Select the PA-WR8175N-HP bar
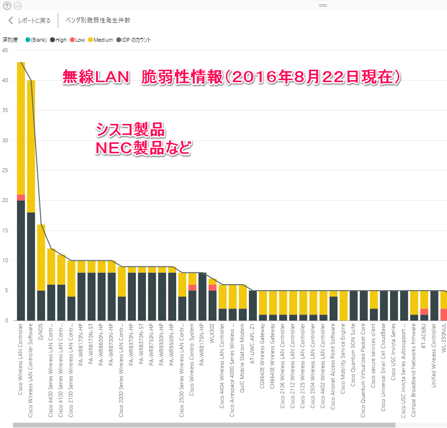Screen dimensions: 447x428 pos(203,297)
